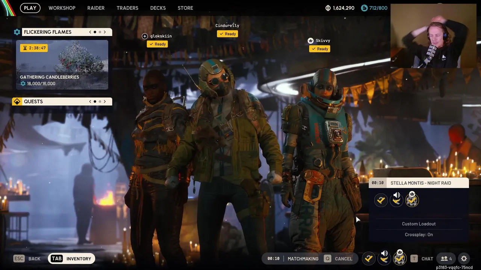This screenshot has height=270, width=481.
Task: Click the gear icon beside 16,000/16,000
Action: (23, 84)
